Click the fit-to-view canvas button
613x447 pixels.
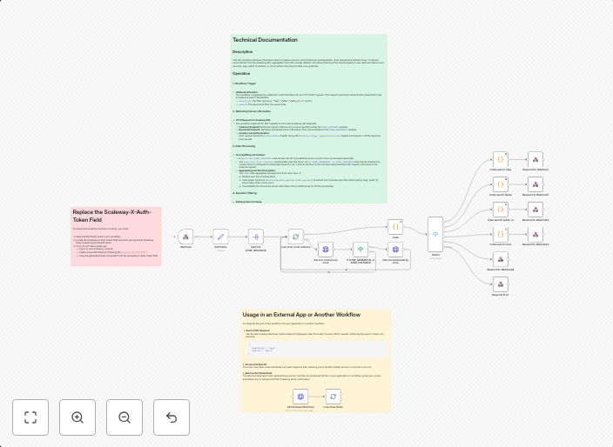[30, 417]
